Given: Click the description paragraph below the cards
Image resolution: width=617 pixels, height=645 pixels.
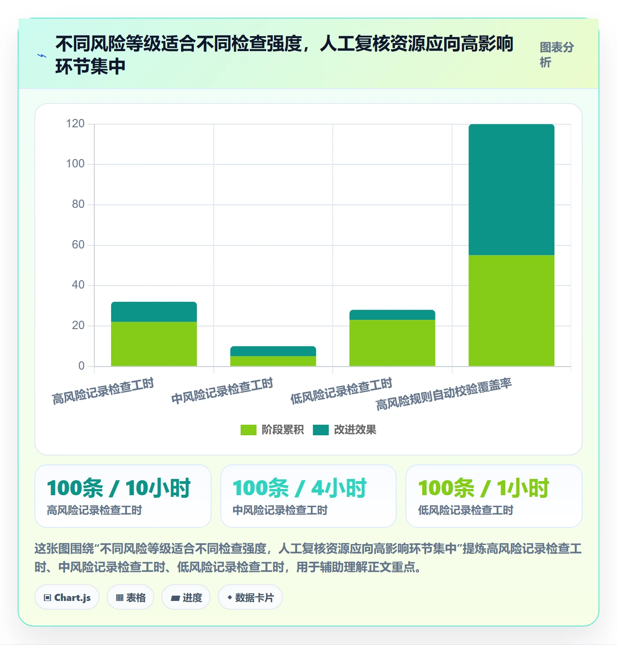Looking at the screenshot, I should tap(308, 558).
